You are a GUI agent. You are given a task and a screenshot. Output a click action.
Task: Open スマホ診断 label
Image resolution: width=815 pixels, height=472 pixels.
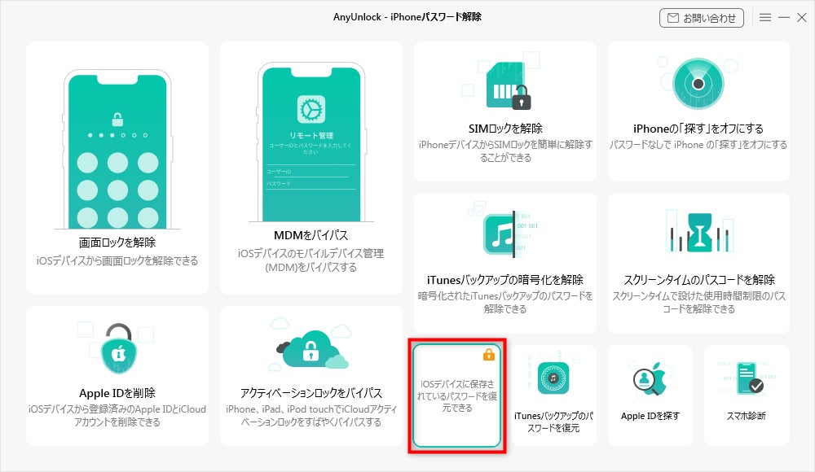click(x=747, y=416)
